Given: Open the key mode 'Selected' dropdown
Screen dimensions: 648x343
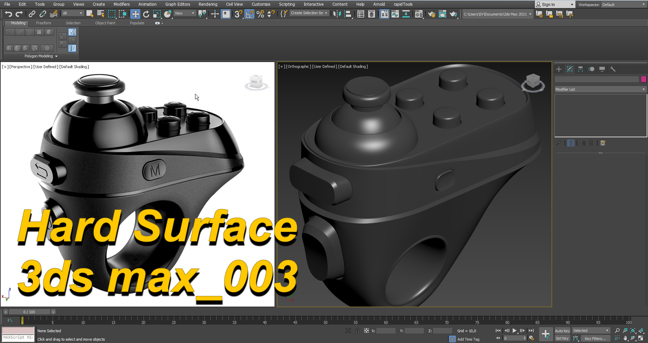Looking at the screenshot, I should tap(591, 331).
